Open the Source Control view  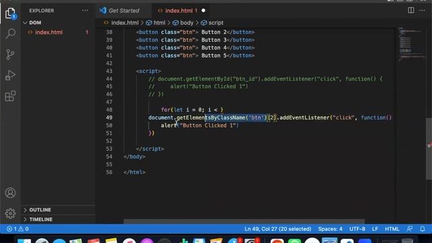[10, 54]
